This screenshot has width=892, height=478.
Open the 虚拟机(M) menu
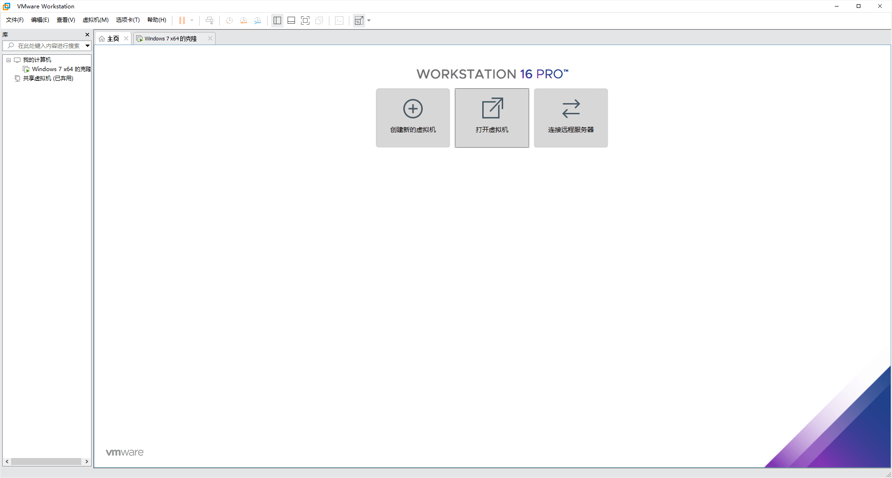[95, 20]
